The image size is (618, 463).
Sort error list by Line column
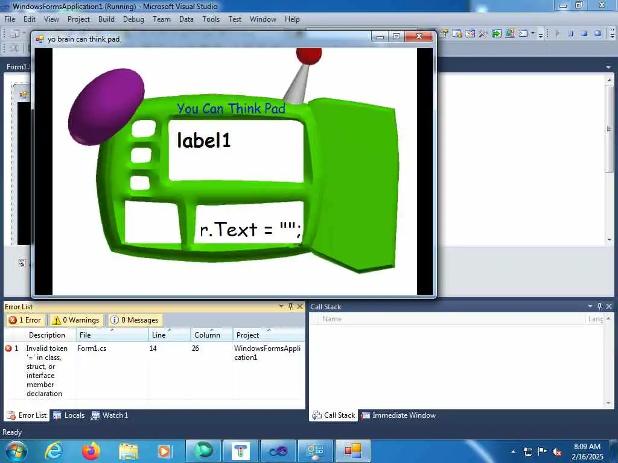[x=170, y=335]
